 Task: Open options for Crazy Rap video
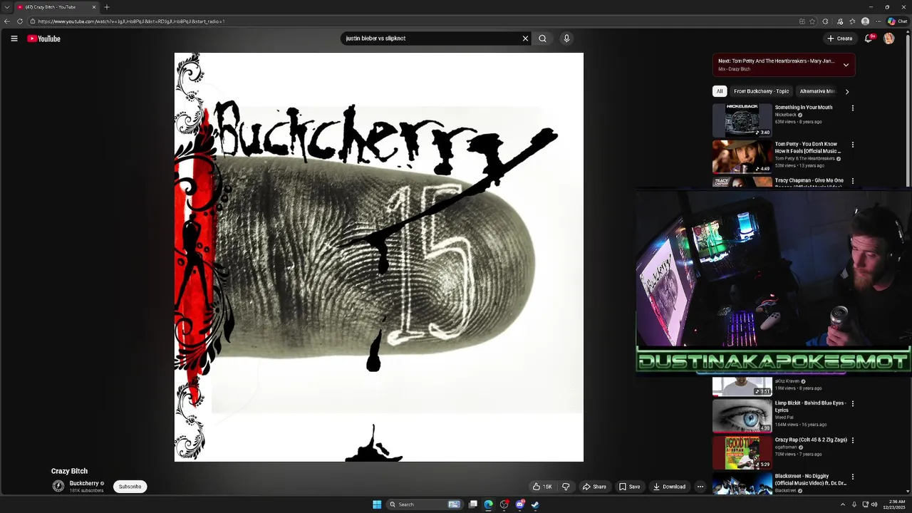[x=852, y=440]
